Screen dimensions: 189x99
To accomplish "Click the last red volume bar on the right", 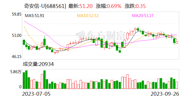I will (x=177, y=85).
